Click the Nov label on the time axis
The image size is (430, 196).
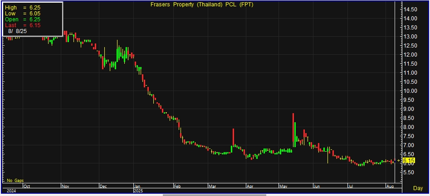coord(65,186)
